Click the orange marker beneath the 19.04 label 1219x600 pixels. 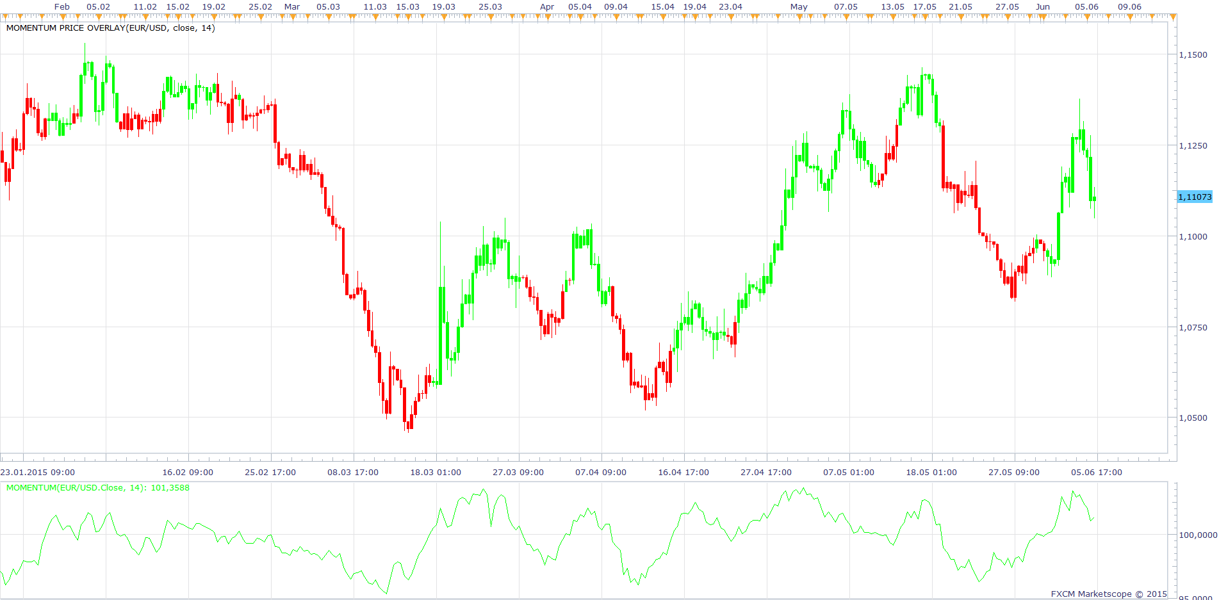pyautogui.click(x=695, y=17)
